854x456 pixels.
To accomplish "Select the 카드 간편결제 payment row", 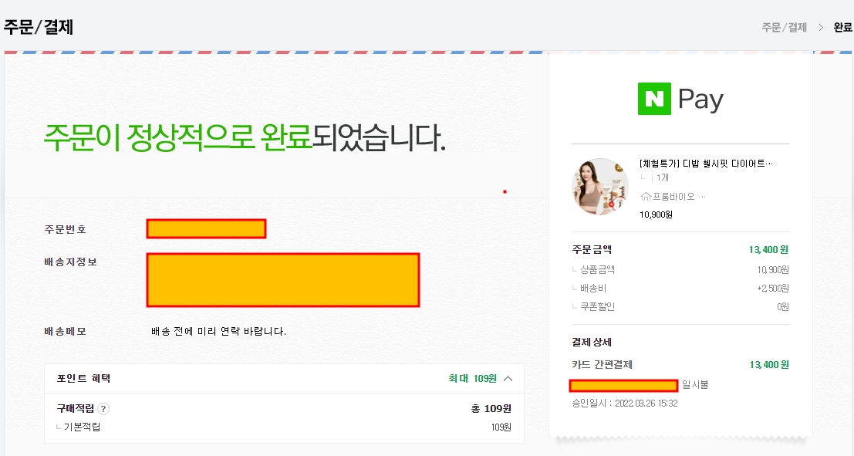I will pos(602,365).
